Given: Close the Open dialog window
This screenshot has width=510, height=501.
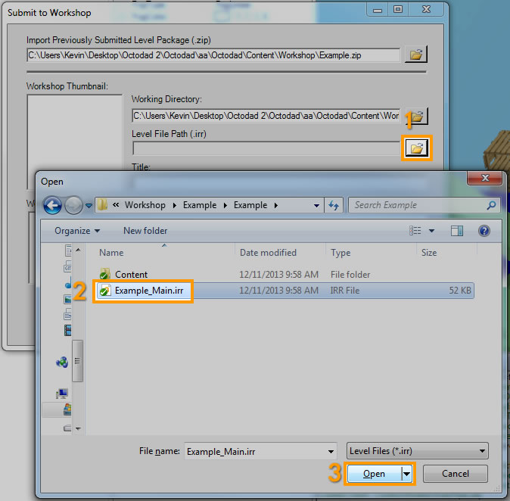Looking at the screenshot, I should pyautogui.click(x=484, y=178).
